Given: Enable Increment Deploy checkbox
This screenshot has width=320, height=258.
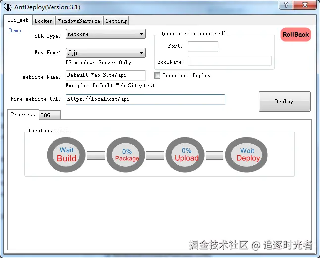Looking at the screenshot, I should pos(157,75).
